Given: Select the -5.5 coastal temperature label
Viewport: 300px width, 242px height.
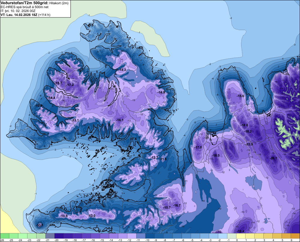Looking at the screenshot, I should [140, 48].
